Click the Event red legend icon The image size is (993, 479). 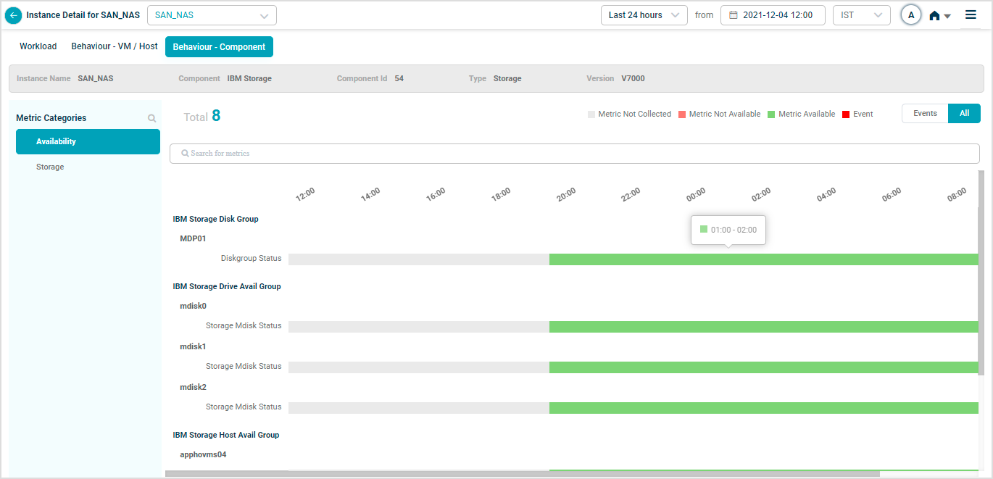[x=846, y=114]
